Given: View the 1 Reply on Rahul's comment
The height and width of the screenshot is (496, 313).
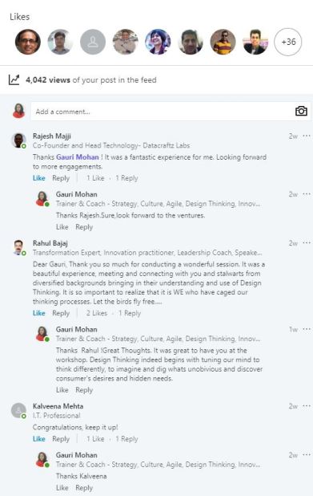Looking at the screenshot, I should (130, 313).
